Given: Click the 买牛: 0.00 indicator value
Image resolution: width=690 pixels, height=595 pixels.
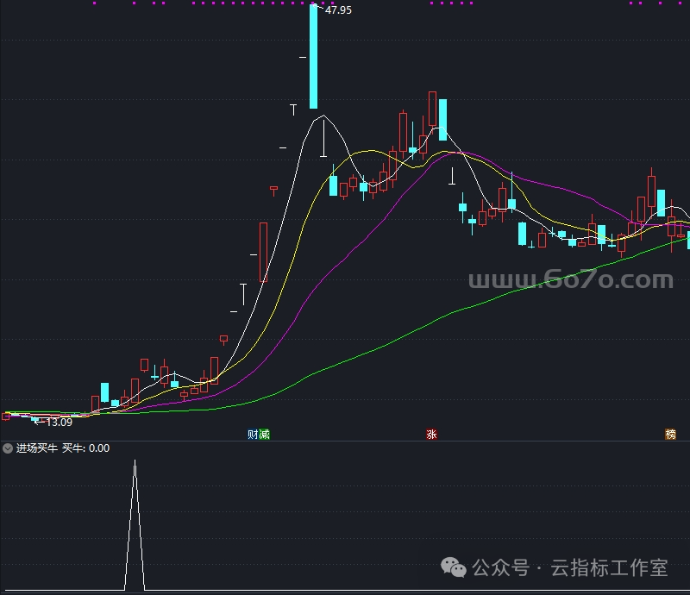Looking at the screenshot, I should (x=85, y=448).
